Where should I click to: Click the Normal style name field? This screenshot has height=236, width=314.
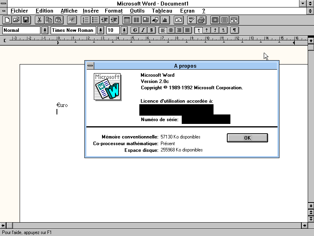(22, 30)
